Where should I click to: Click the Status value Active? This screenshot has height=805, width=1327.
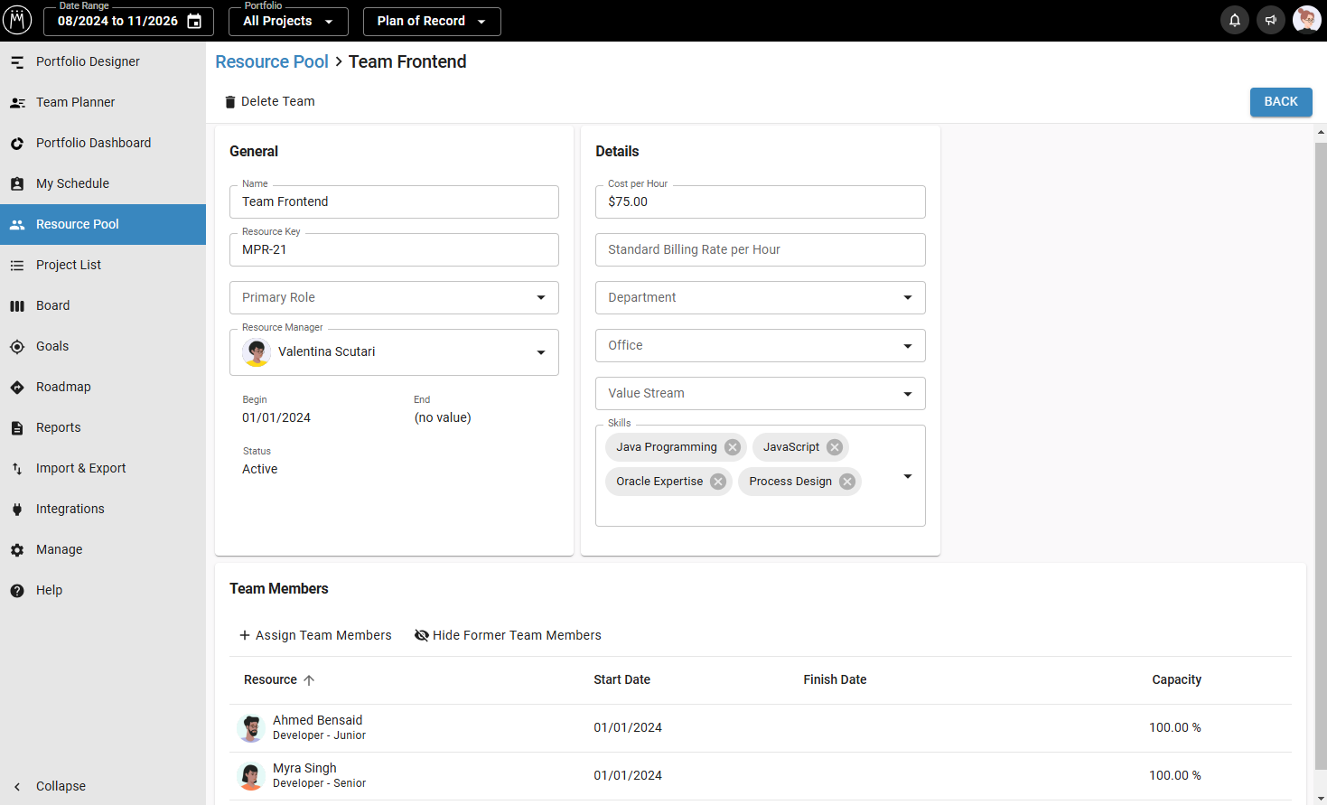(x=260, y=469)
